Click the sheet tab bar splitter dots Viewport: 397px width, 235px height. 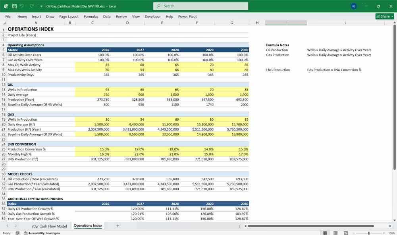[239, 226]
